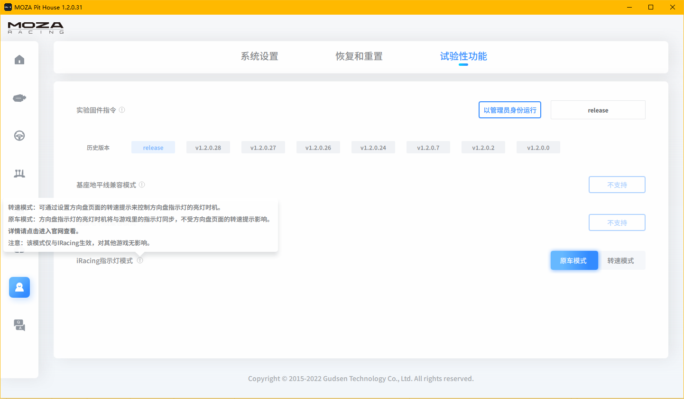Select history version v1.2.0.24

point(373,148)
